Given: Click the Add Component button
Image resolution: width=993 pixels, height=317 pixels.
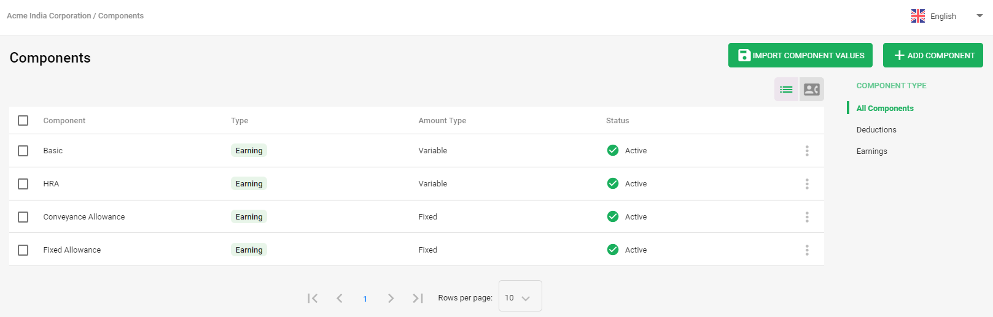Looking at the screenshot, I should pos(933,55).
